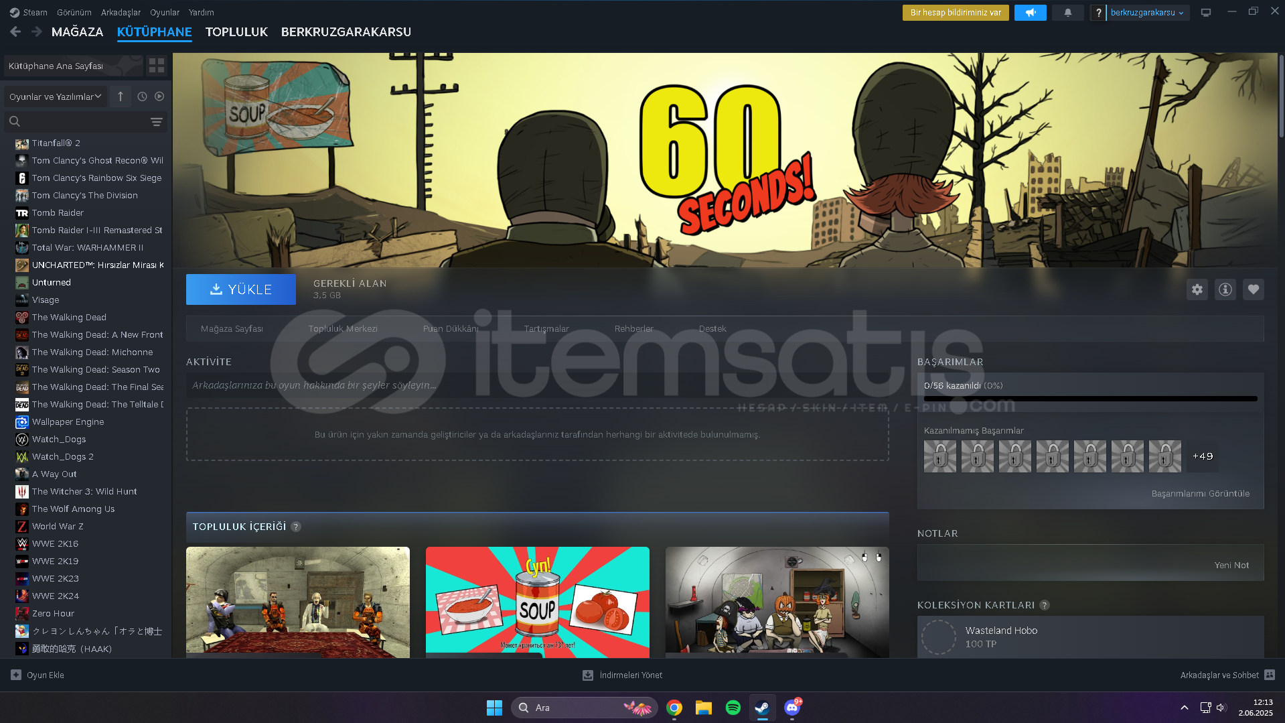Open the berkruzgarakarsu account dropdown
Screen dimensions: 1285x723
coord(1148,13)
